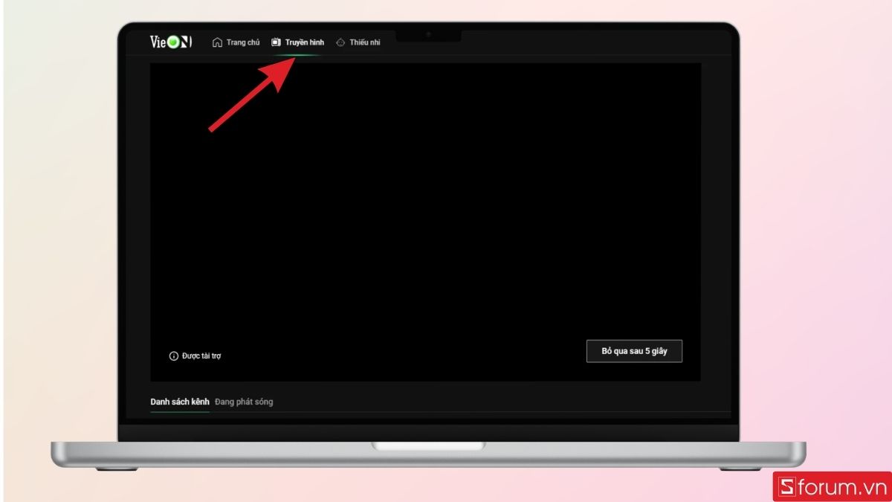The image size is (892, 502).
Task: Switch to the Đang phát sóng tab
Action: coord(244,402)
